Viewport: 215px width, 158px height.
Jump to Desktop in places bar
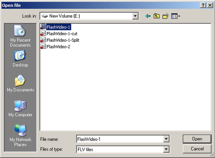tap(20, 58)
